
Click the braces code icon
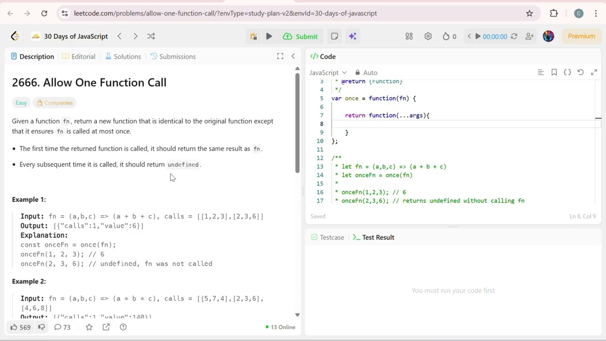[567, 72]
